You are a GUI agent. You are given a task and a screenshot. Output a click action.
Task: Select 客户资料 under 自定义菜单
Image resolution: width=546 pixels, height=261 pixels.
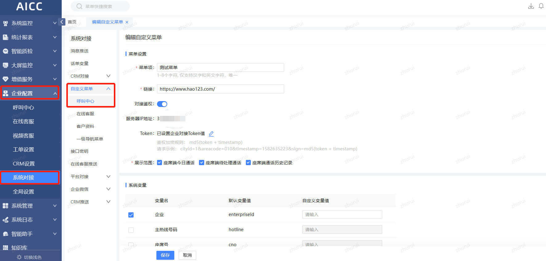pyautogui.click(x=85, y=126)
